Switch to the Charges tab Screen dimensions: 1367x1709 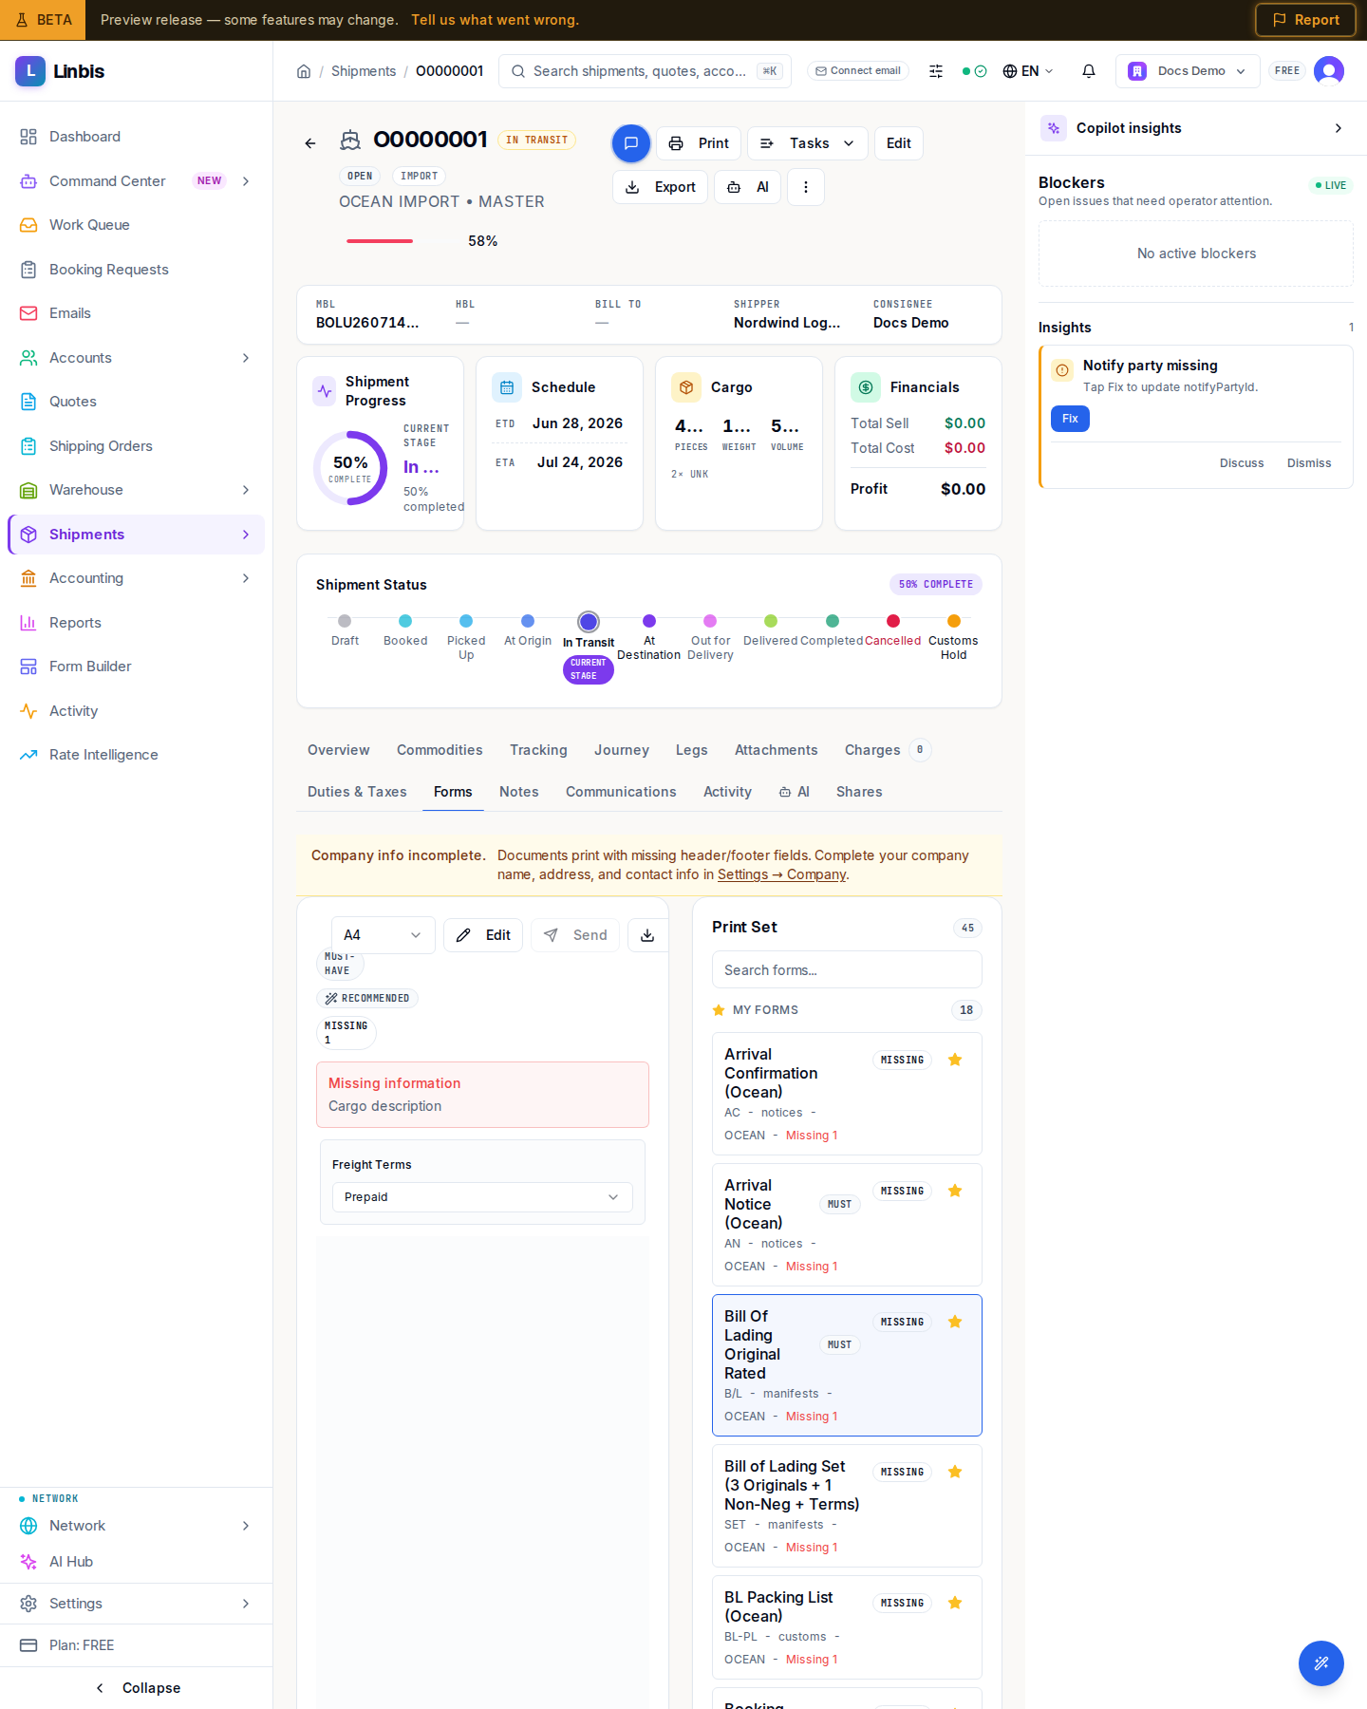coord(888,750)
